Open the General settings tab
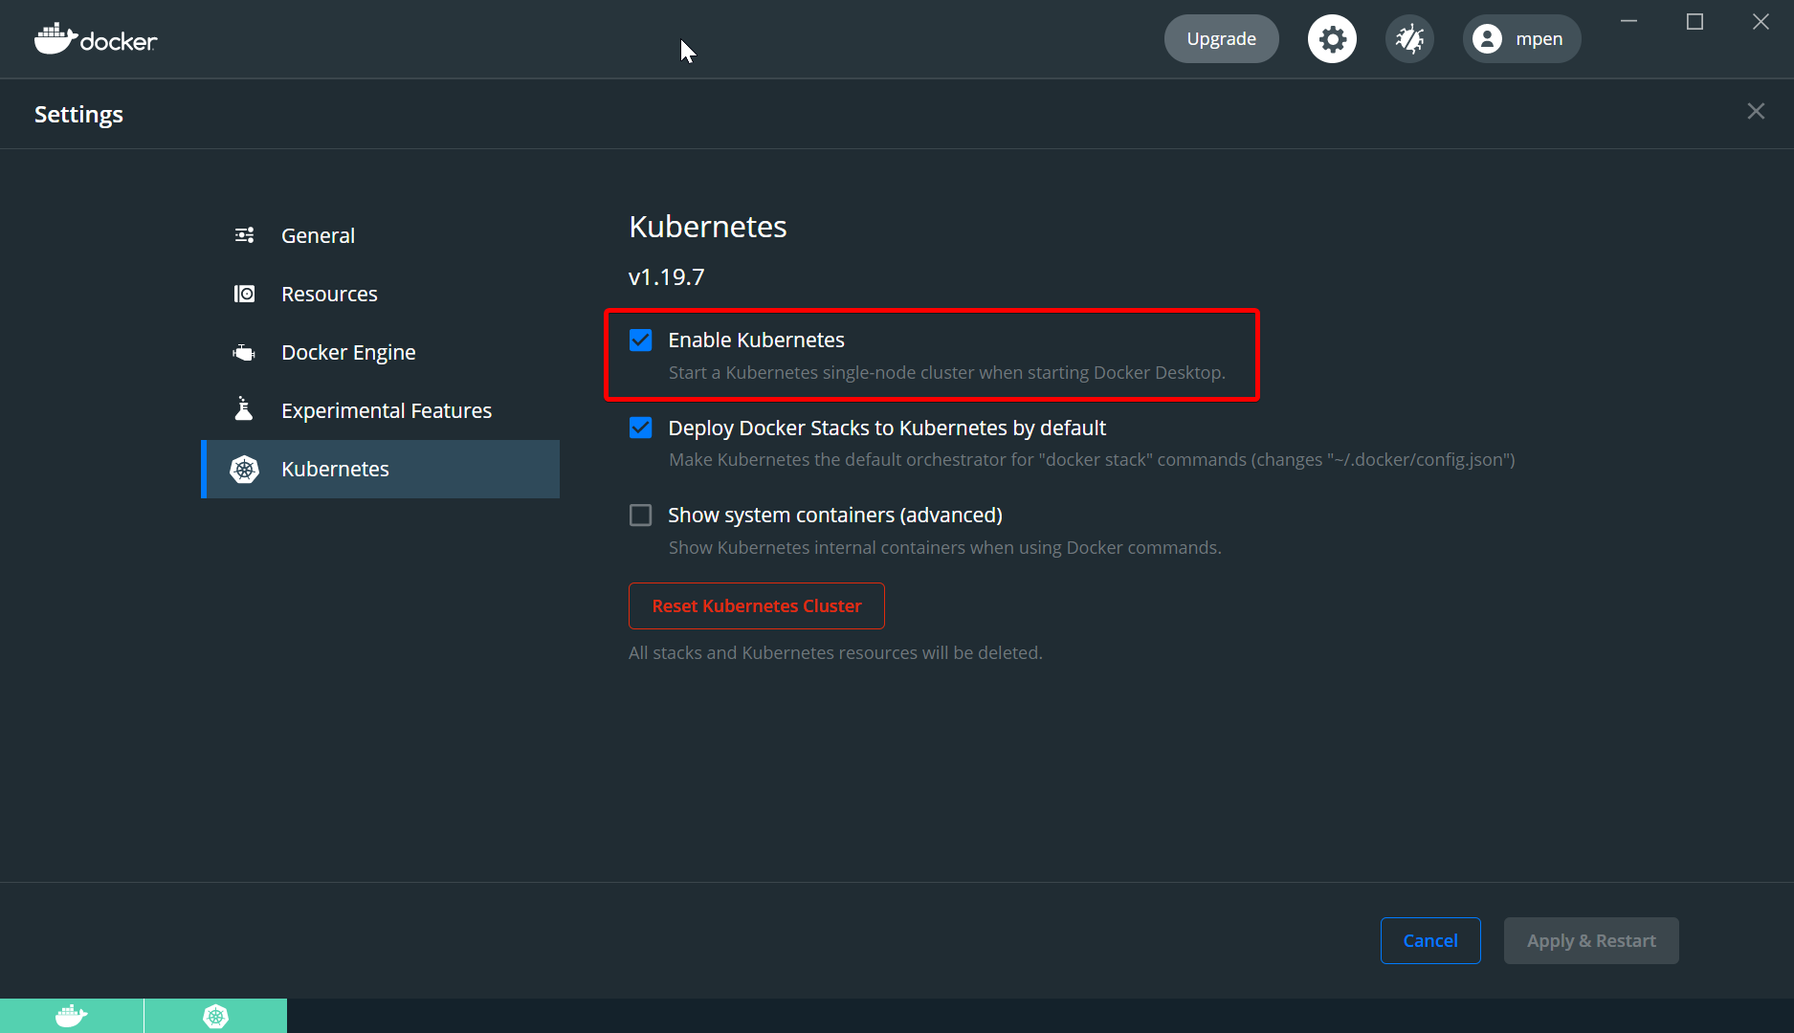This screenshot has height=1033, width=1794. [381, 235]
